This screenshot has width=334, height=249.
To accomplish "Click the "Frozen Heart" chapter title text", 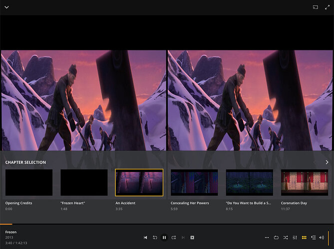I will tap(72, 203).
